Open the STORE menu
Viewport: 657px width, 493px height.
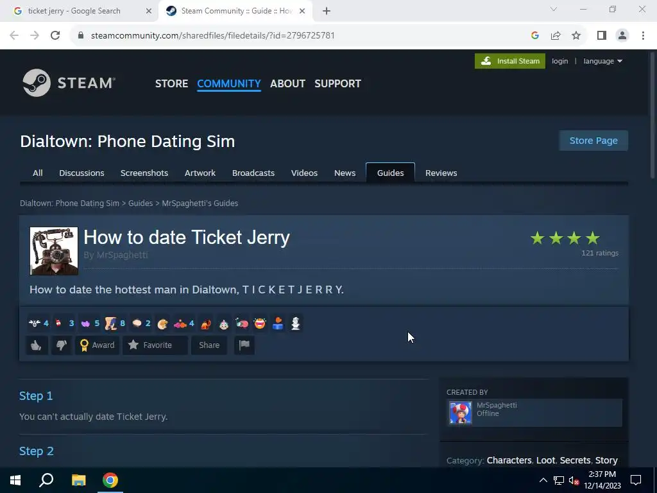point(172,83)
